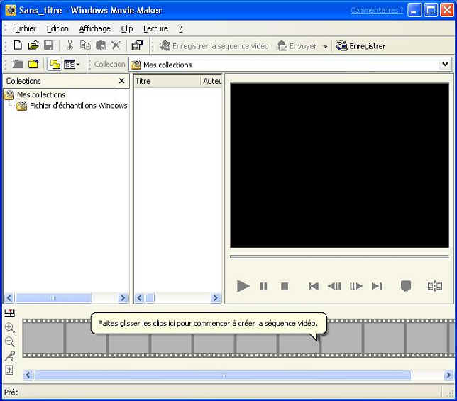Play the video preview
Image resolution: width=457 pixels, height=401 pixels.
pyautogui.click(x=243, y=286)
